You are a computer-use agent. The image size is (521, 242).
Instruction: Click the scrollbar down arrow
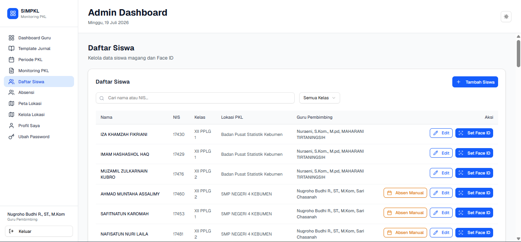pos(518,238)
